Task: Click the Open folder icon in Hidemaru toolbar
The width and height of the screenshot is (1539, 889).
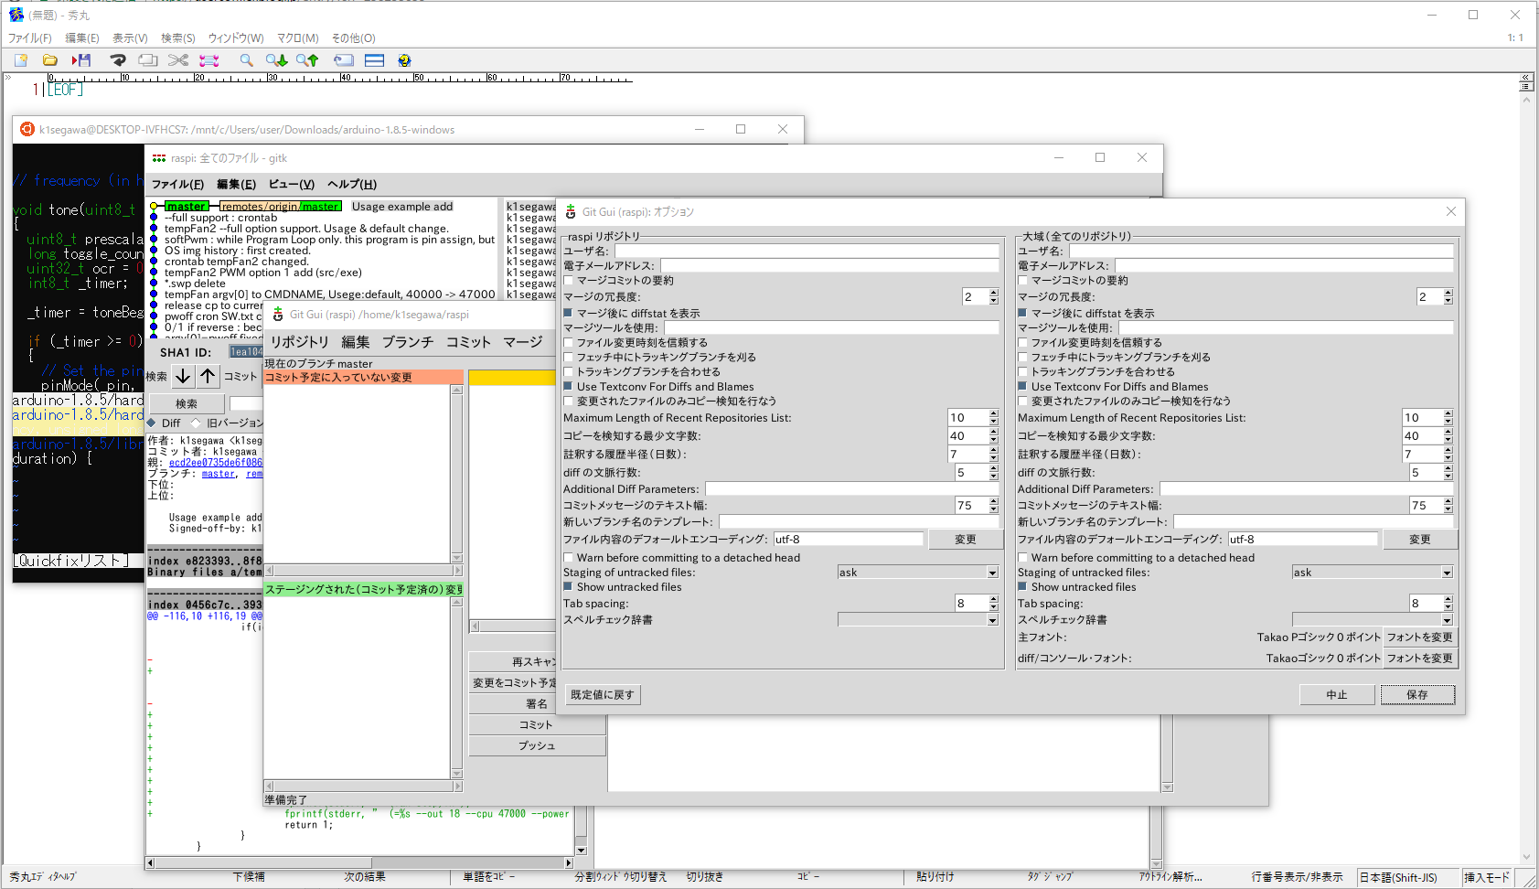Action: [x=50, y=60]
